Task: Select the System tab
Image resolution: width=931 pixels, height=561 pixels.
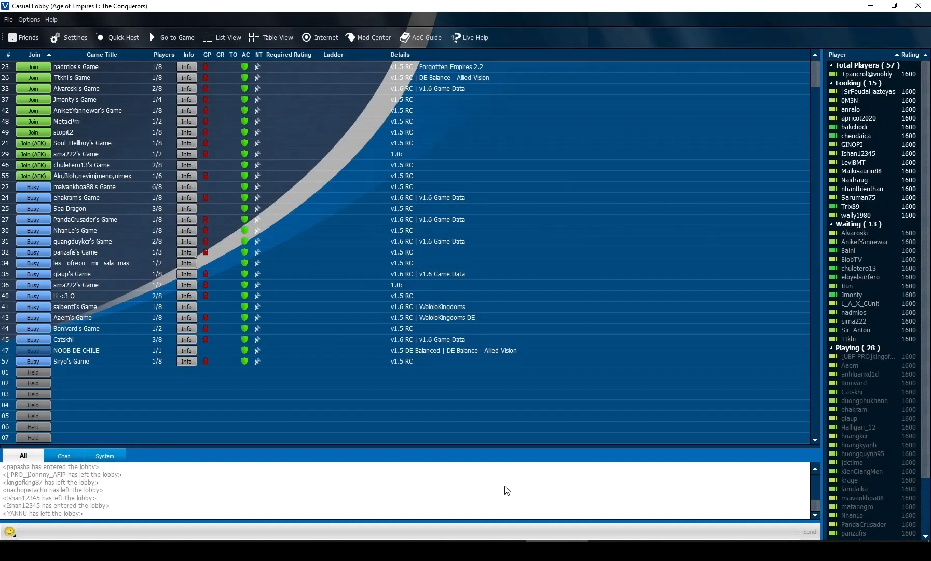Action: click(105, 456)
